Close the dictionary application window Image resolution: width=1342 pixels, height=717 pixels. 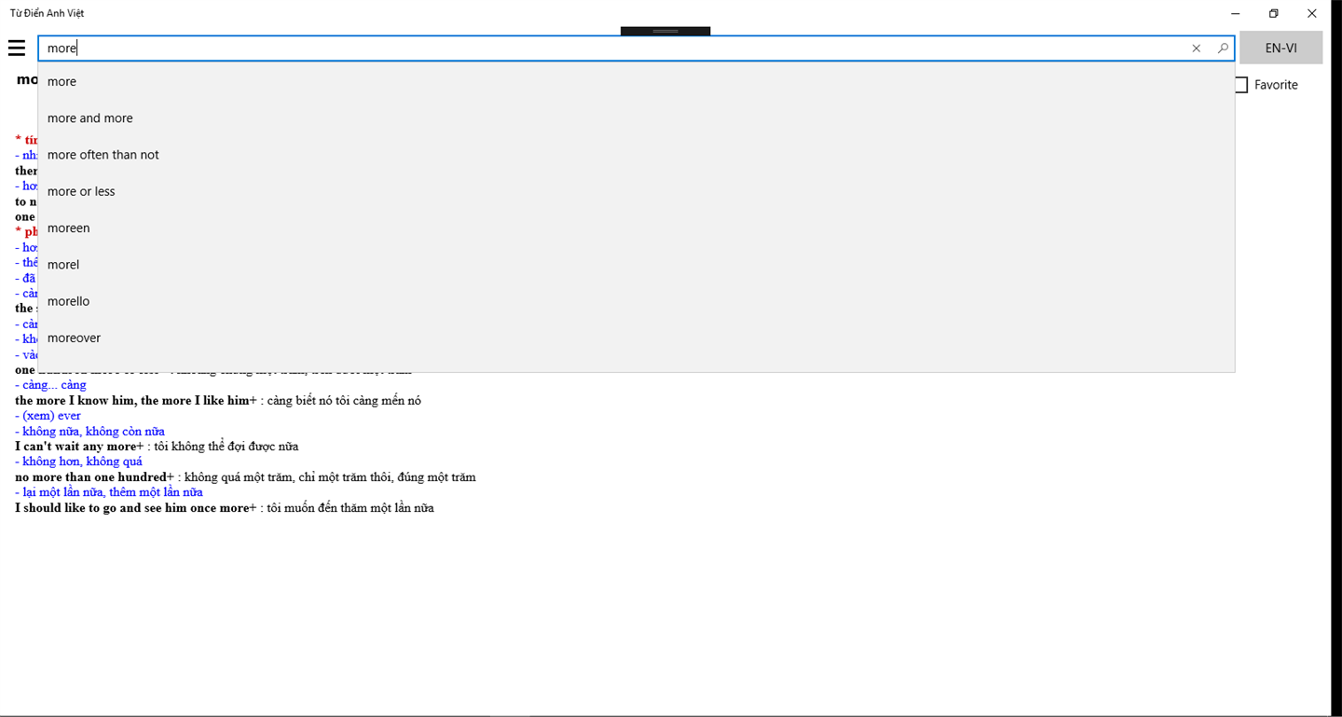(x=1312, y=13)
